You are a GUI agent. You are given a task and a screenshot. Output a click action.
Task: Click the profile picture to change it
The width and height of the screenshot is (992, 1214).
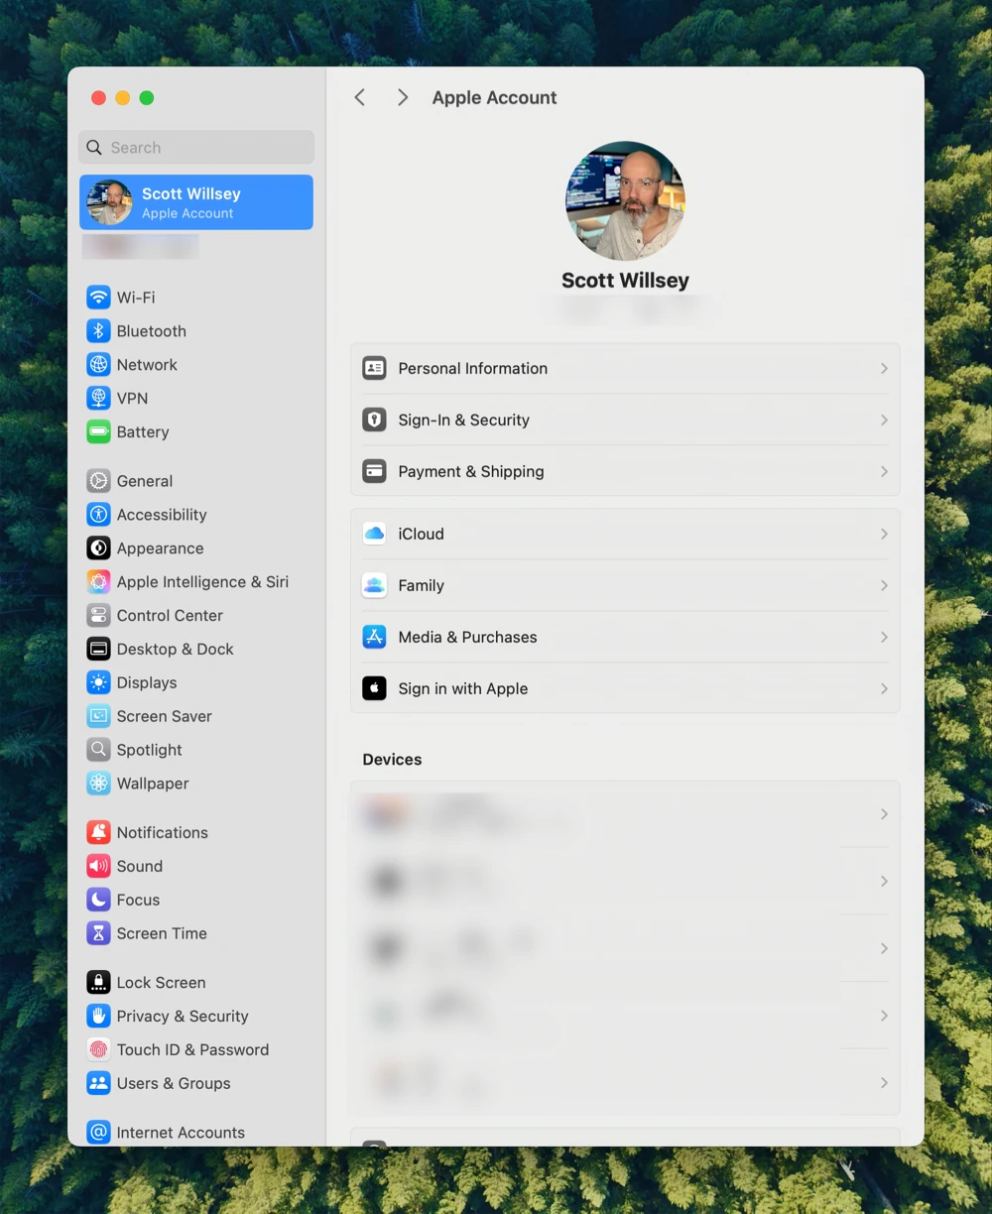[625, 200]
